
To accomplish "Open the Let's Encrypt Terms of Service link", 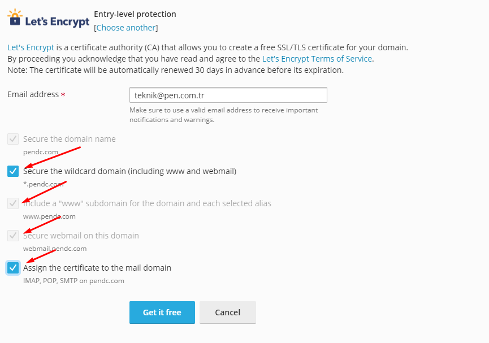I will [317, 59].
